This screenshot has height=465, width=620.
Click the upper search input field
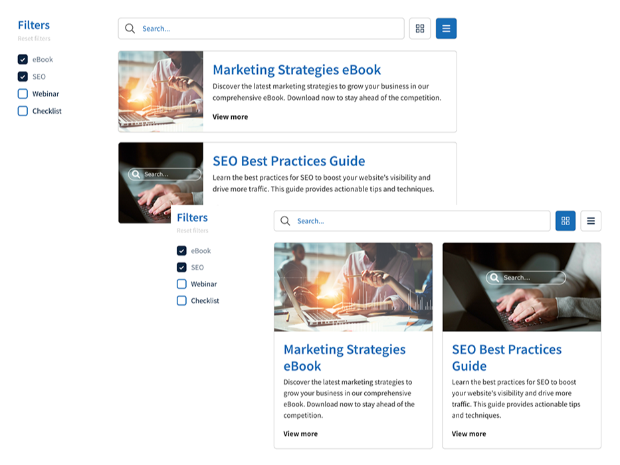[x=266, y=29]
